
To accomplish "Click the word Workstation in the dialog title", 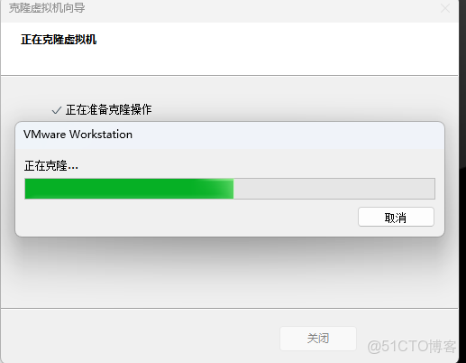I will click(101, 135).
